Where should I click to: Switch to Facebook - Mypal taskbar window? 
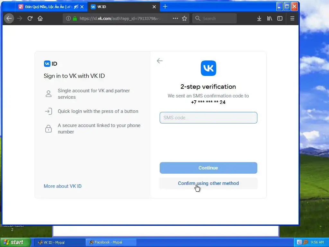pyautogui.click(x=111, y=242)
